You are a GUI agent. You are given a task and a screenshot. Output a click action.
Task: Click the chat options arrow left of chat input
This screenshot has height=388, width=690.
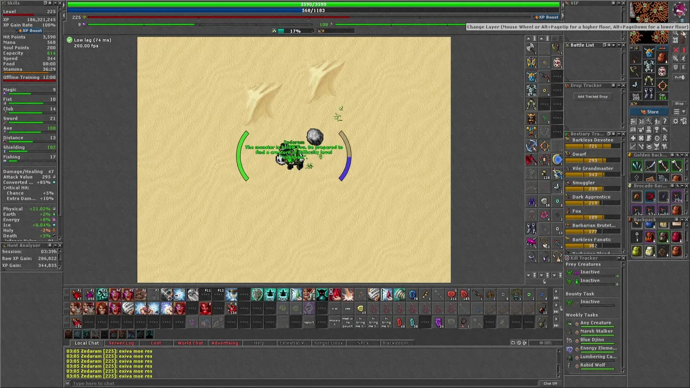68,383
